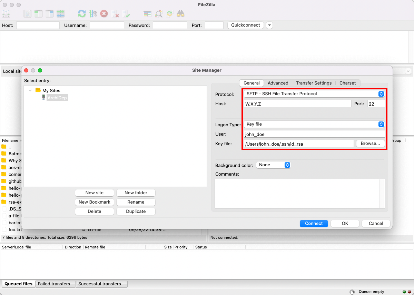Click the refresh file lists icon
This screenshot has height=295, width=414.
pos(82,14)
